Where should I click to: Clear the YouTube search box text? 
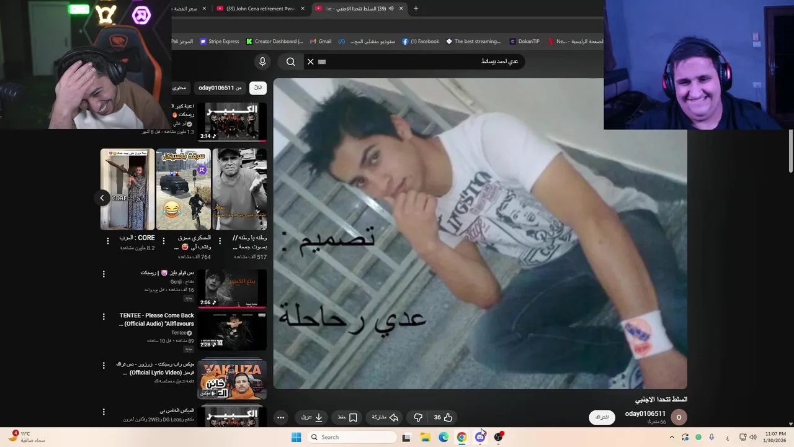[x=311, y=61]
